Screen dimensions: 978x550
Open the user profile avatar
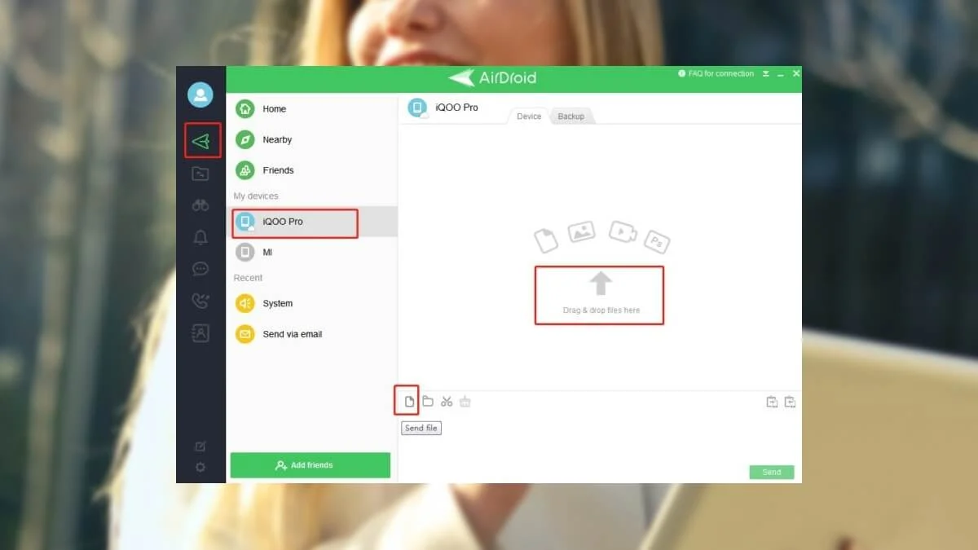(x=200, y=95)
